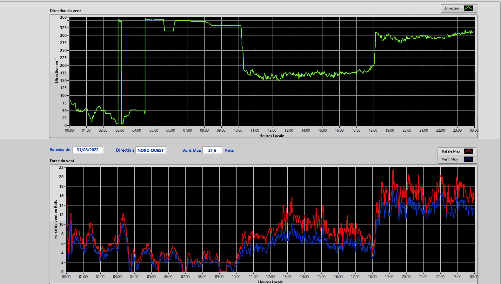The image size is (501, 284).
Task: Click the 'Knts' unit label
Action: click(x=229, y=150)
